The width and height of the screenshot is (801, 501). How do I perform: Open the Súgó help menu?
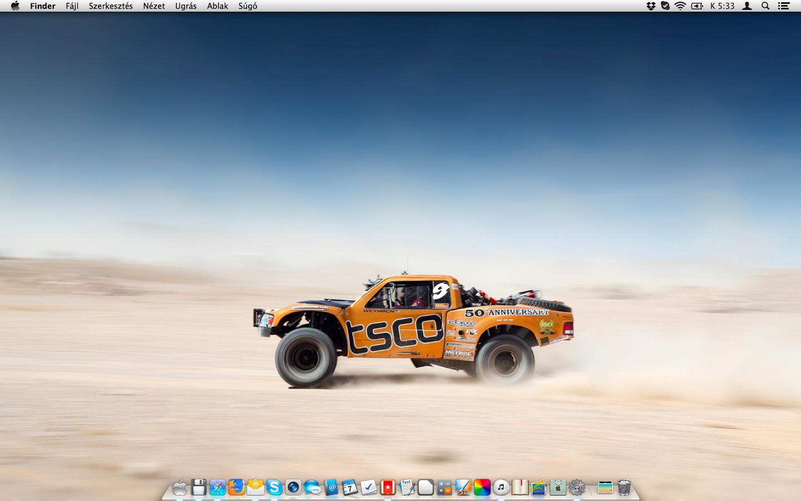[x=248, y=6]
